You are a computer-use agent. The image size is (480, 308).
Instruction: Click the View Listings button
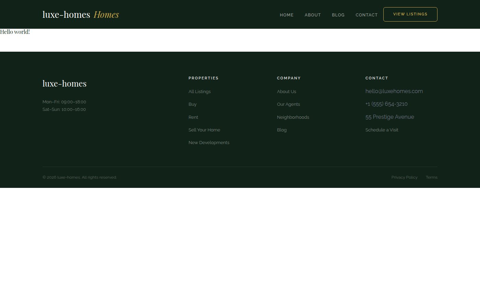click(x=410, y=14)
